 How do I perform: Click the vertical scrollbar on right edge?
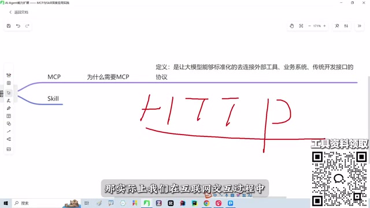tap(369, 120)
